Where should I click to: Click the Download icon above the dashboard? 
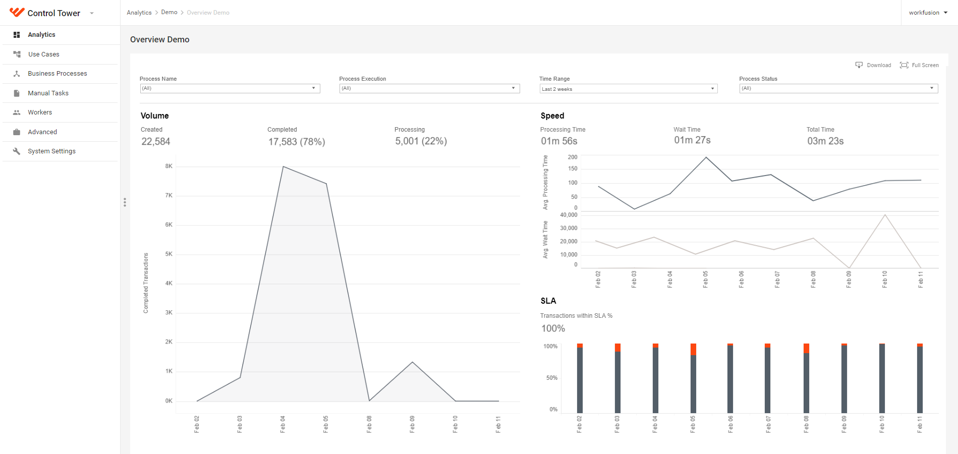(x=859, y=65)
